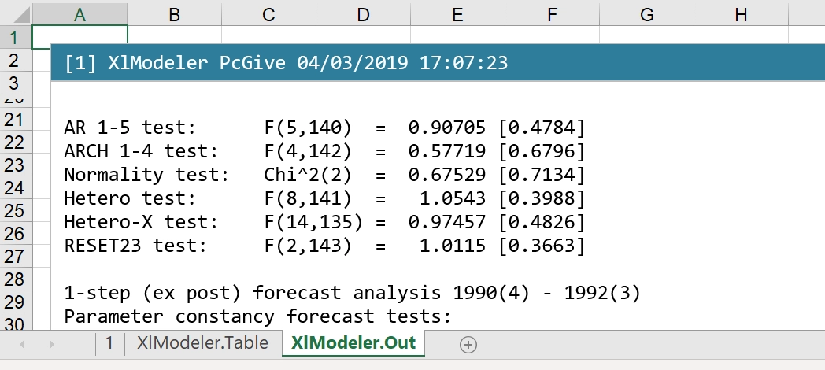
Task: Select row 24 header
Action: coord(16,188)
